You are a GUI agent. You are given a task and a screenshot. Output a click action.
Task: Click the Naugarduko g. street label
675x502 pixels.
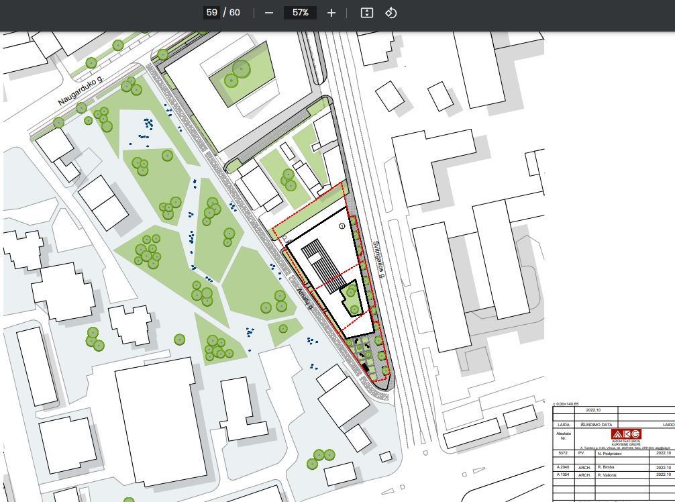click(81, 91)
